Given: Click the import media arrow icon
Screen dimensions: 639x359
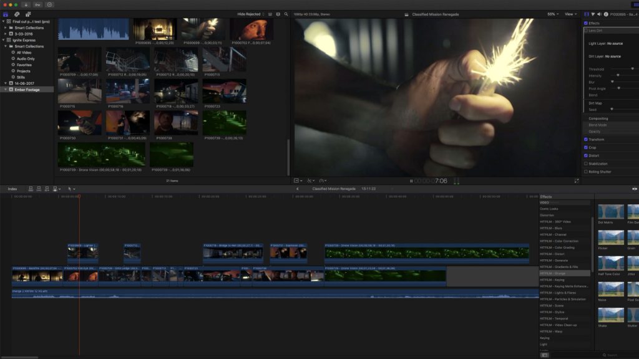Looking at the screenshot, I should tap(27, 4).
